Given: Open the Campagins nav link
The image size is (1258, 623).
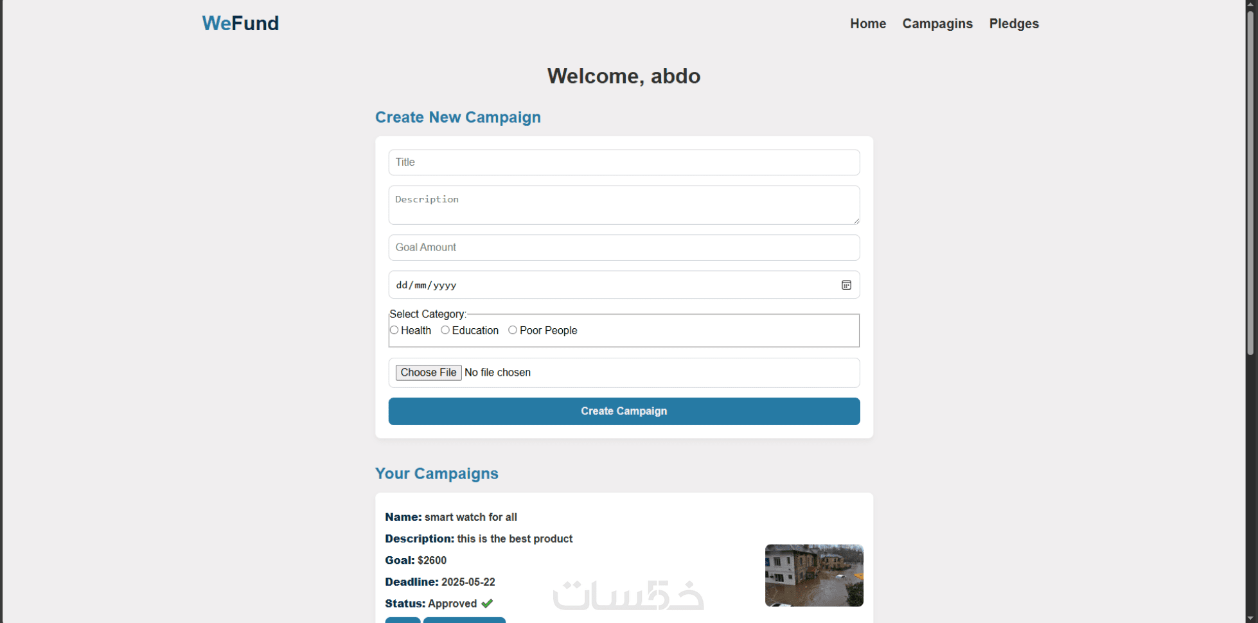Looking at the screenshot, I should tap(937, 24).
